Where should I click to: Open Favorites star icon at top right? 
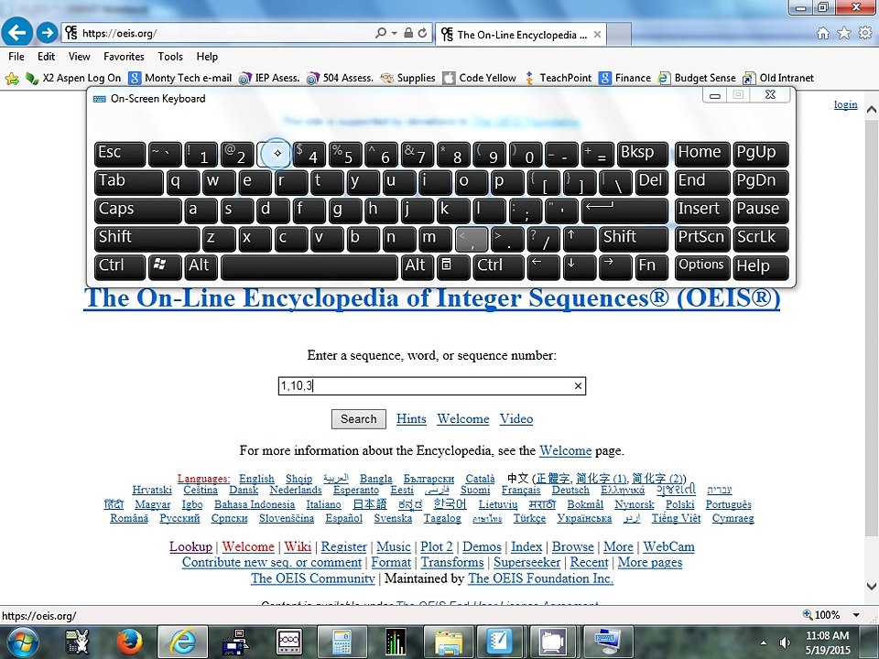843,33
